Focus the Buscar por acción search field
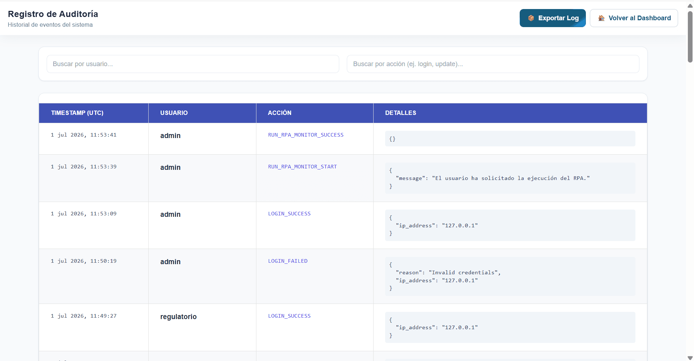The width and height of the screenshot is (694, 361). pos(493,64)
